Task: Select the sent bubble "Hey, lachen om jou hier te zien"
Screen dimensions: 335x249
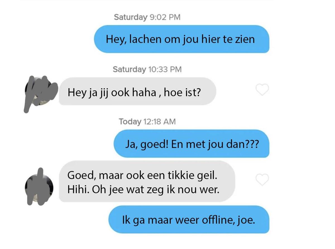Action: [x=181, y=39]
